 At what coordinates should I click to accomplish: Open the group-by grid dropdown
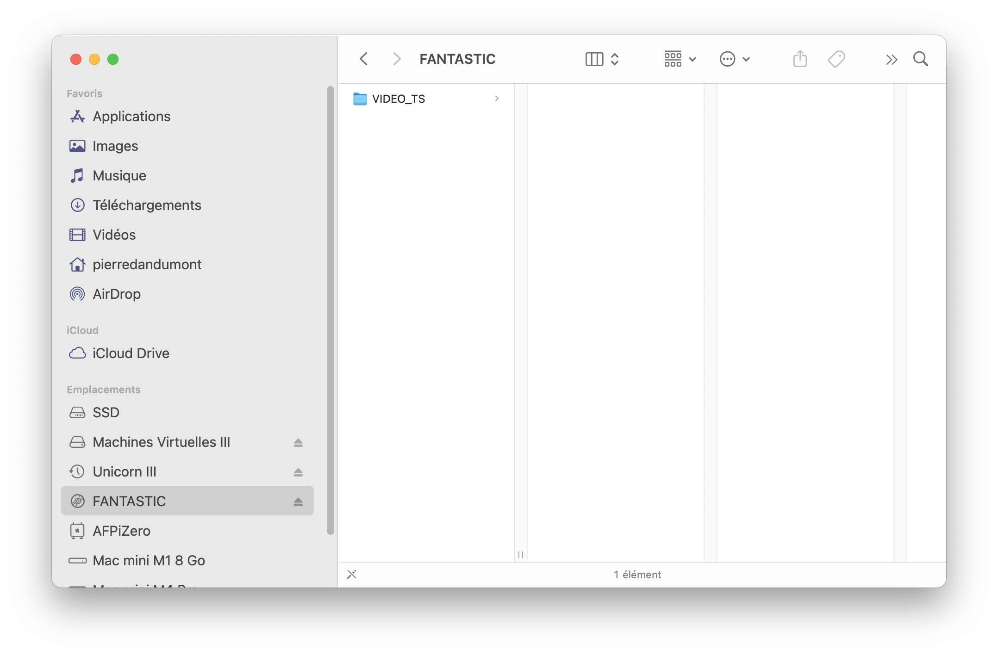pyautogui.click(x=680, y=59)
